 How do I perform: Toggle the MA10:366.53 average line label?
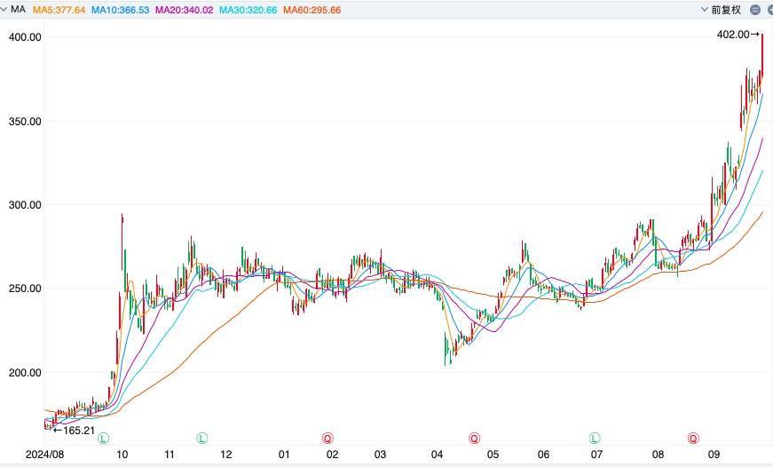pyautogui.click(x=120, y=10)
